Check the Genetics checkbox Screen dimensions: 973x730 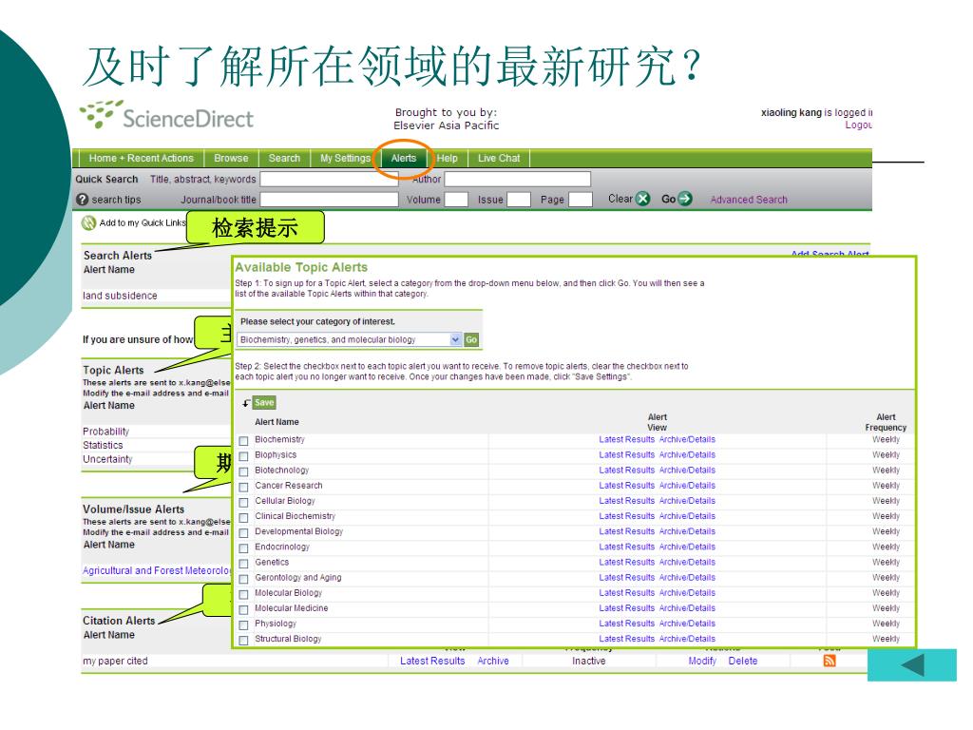244,564
